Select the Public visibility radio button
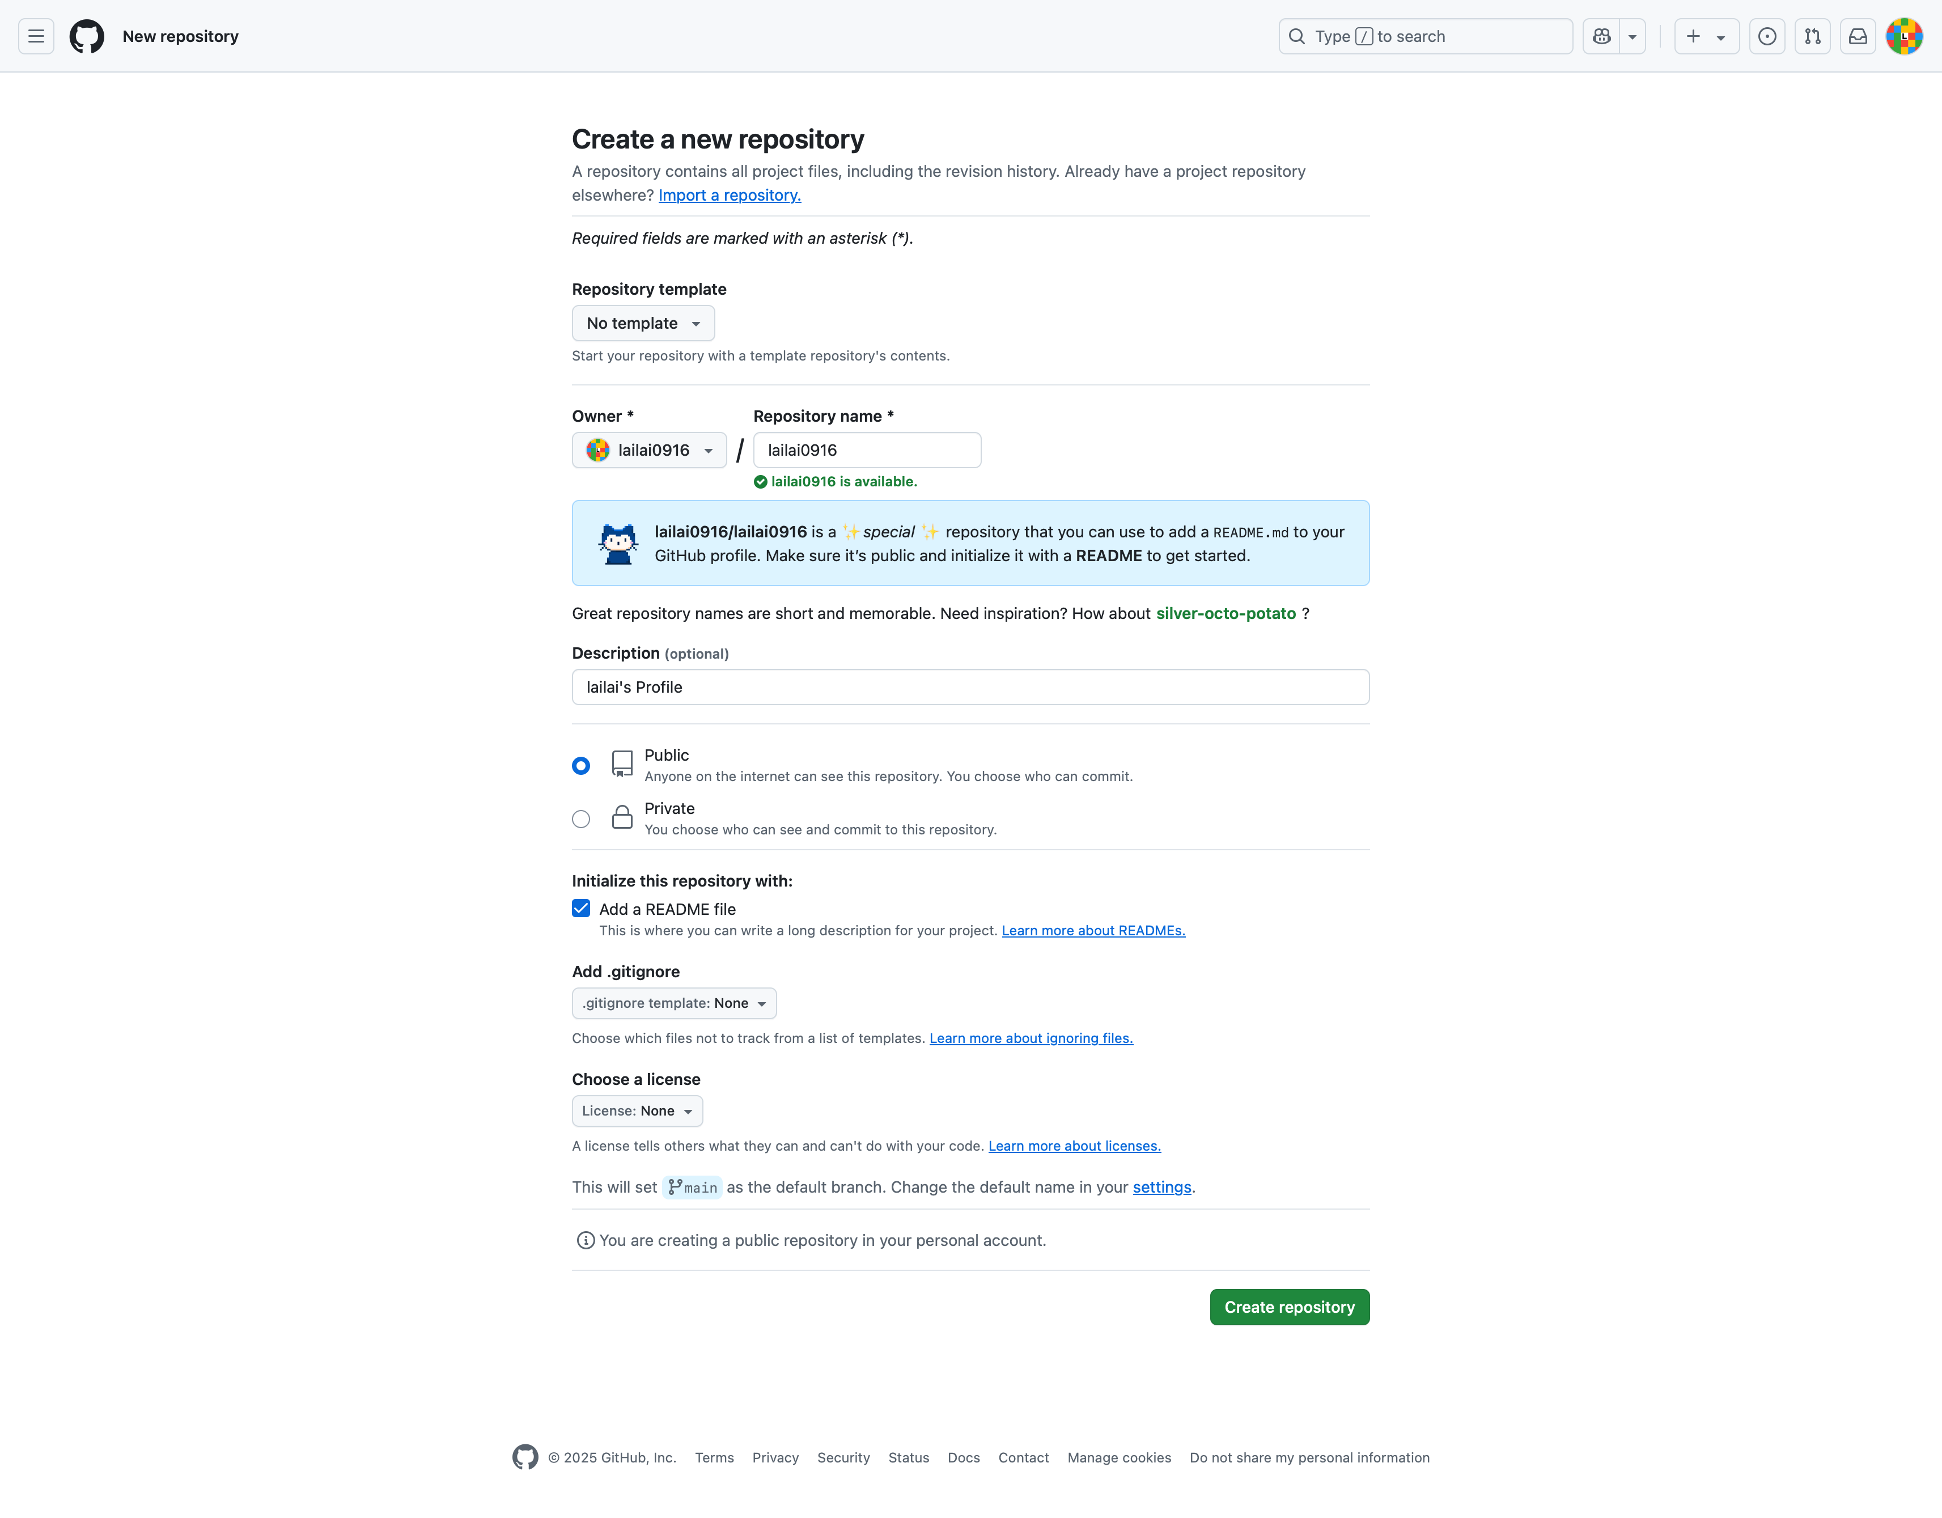The width and height of the screenshot is (1942, 1518). [580, 766]
